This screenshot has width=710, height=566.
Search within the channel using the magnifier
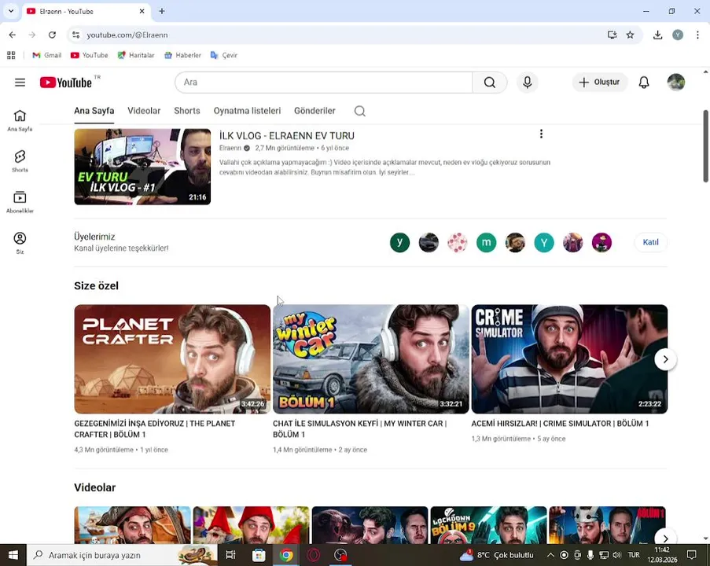(x=360, y=111)
